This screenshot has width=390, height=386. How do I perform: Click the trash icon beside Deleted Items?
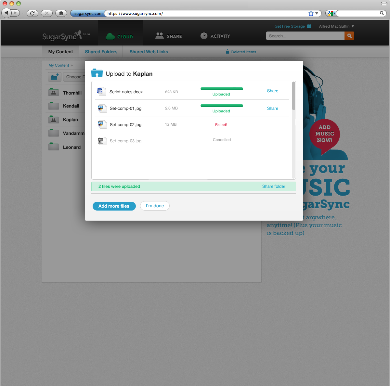click(x=227, y=52)
